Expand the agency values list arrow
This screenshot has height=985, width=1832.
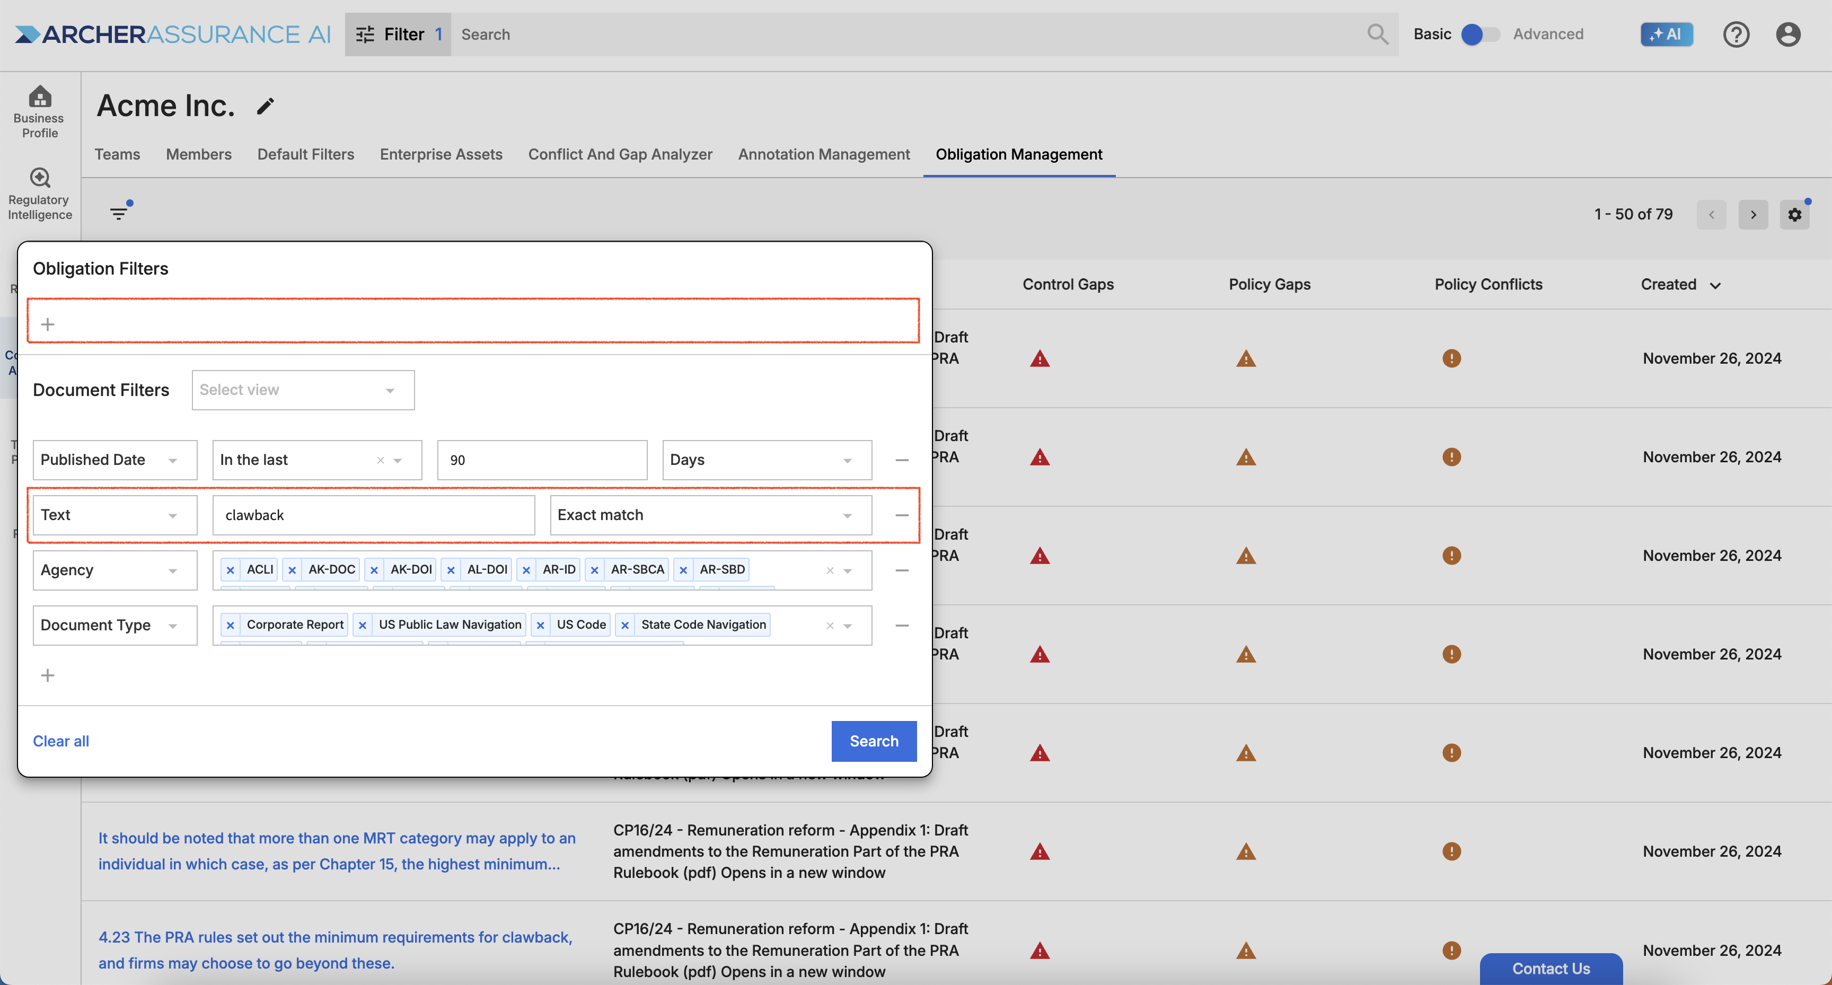848,570
